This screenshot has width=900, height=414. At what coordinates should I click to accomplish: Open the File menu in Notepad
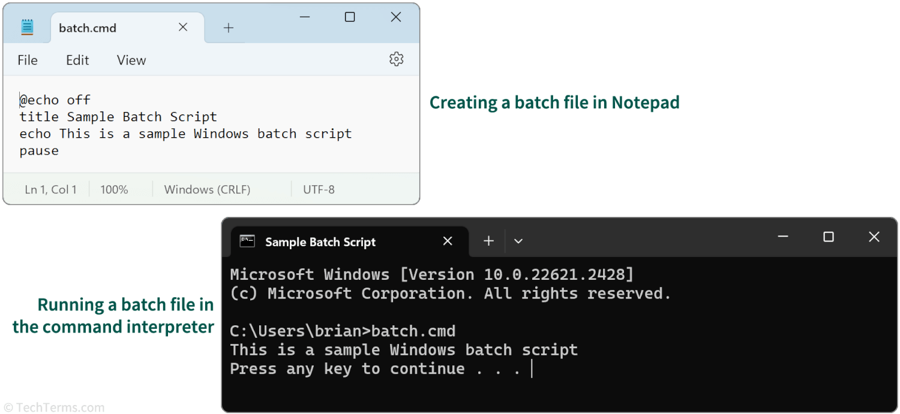pos(28,59)
